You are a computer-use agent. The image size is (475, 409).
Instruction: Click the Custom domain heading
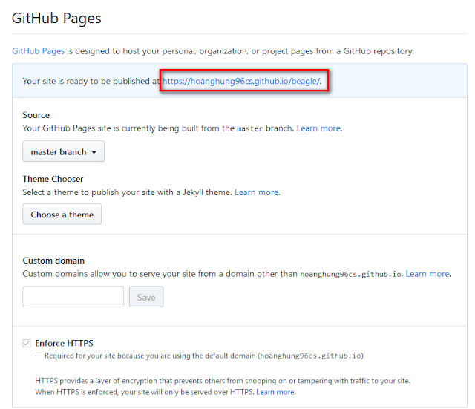pos(53,261)
